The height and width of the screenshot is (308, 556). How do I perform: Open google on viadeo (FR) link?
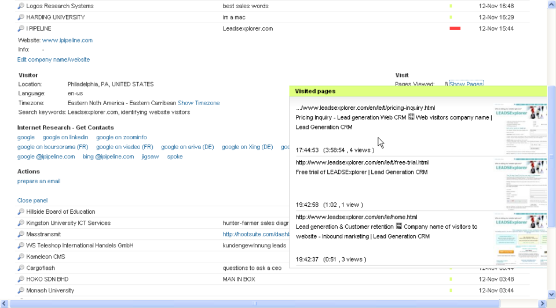[x=125, y=147]
